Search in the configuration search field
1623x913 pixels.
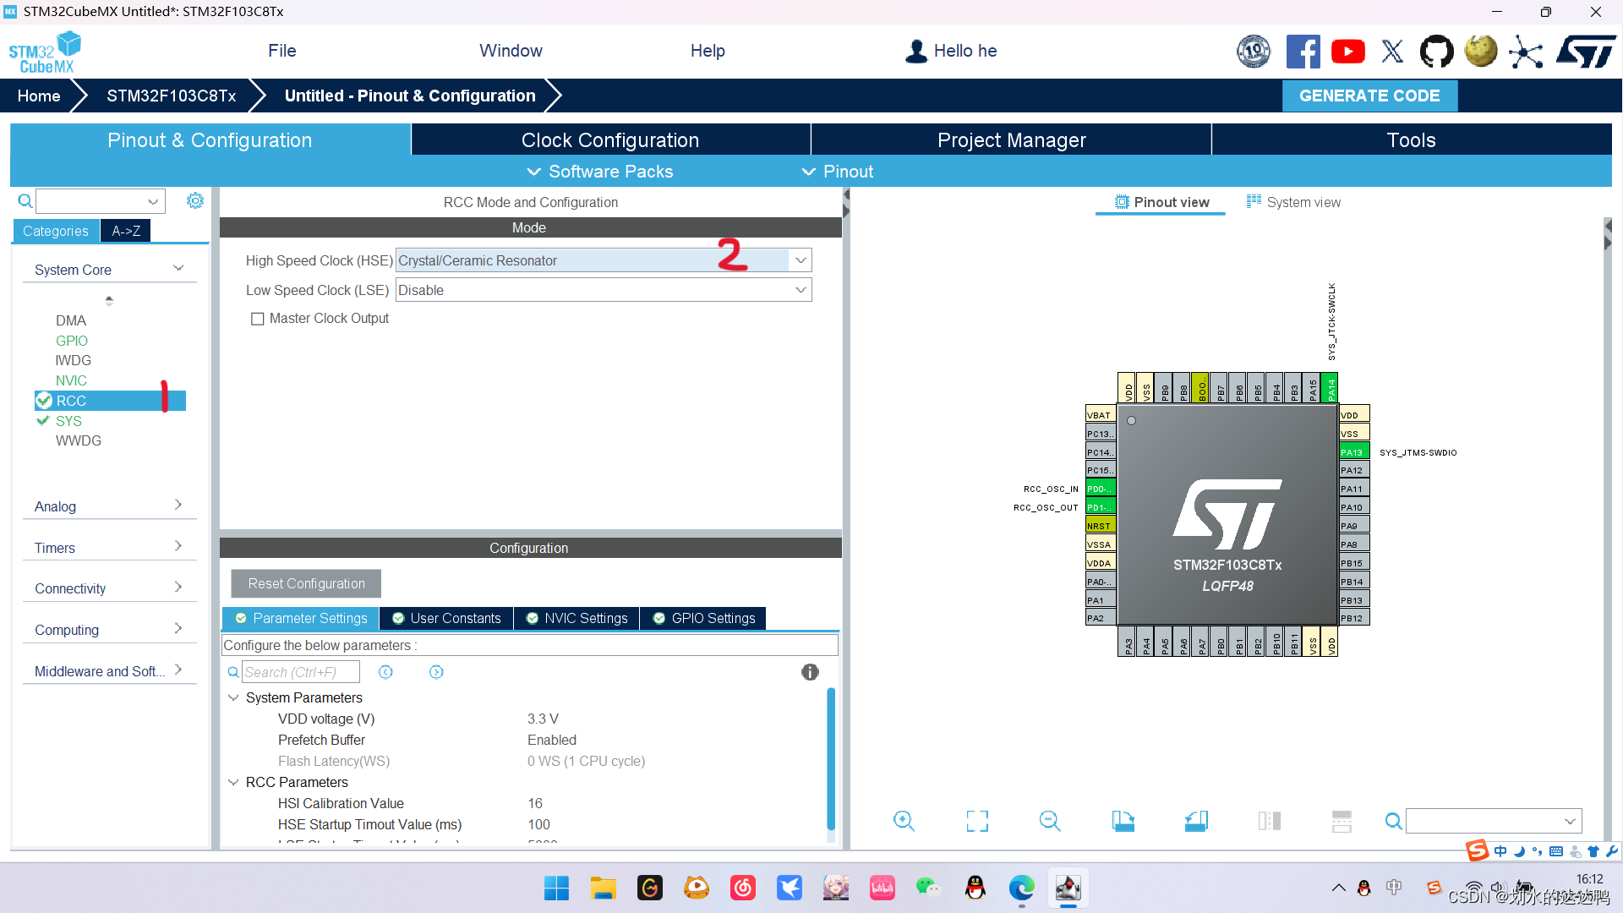pyautogui.click(x=300, y=672)
